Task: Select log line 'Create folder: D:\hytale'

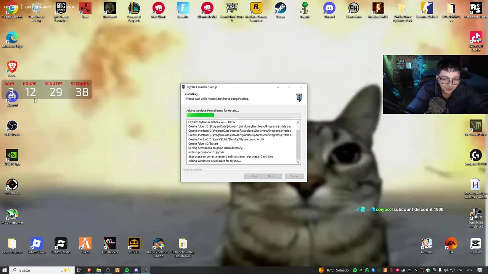Action: tap(203, 143)
